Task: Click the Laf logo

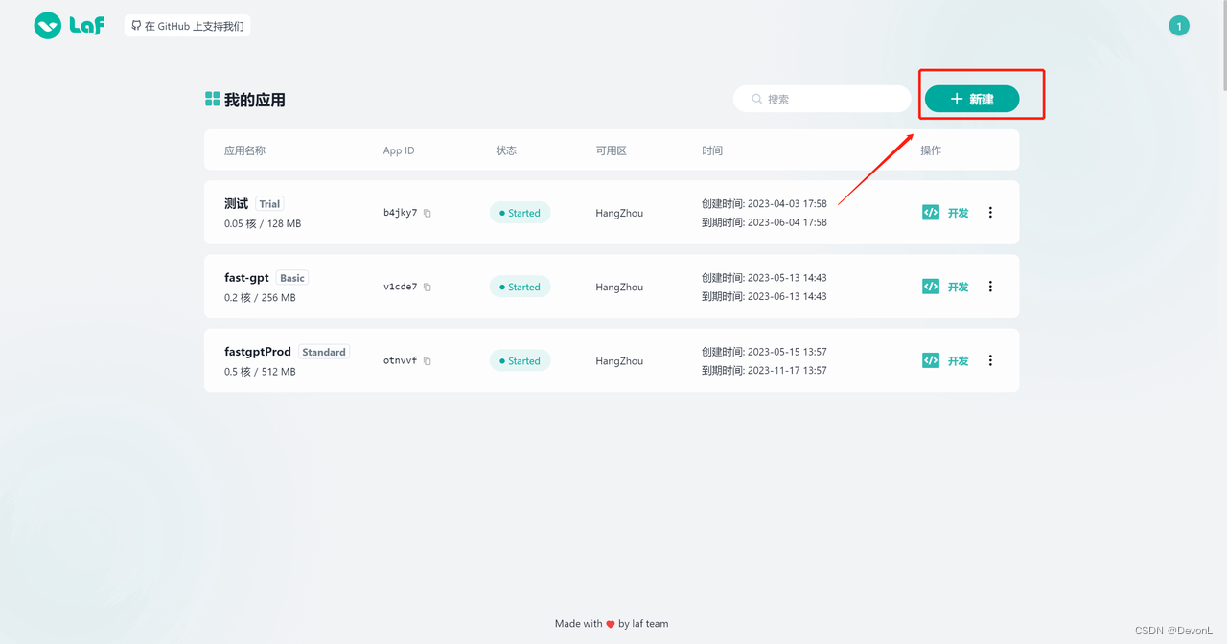Action: coord(69,26)
